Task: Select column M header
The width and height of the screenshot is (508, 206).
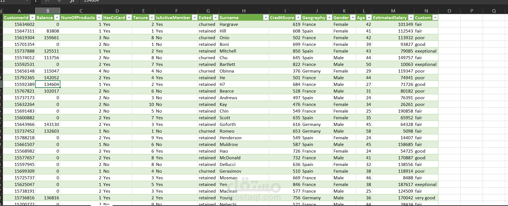Action: click(393, 11)
